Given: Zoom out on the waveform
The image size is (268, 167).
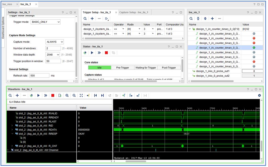Looking at the screenshot, I should [74, 95].
